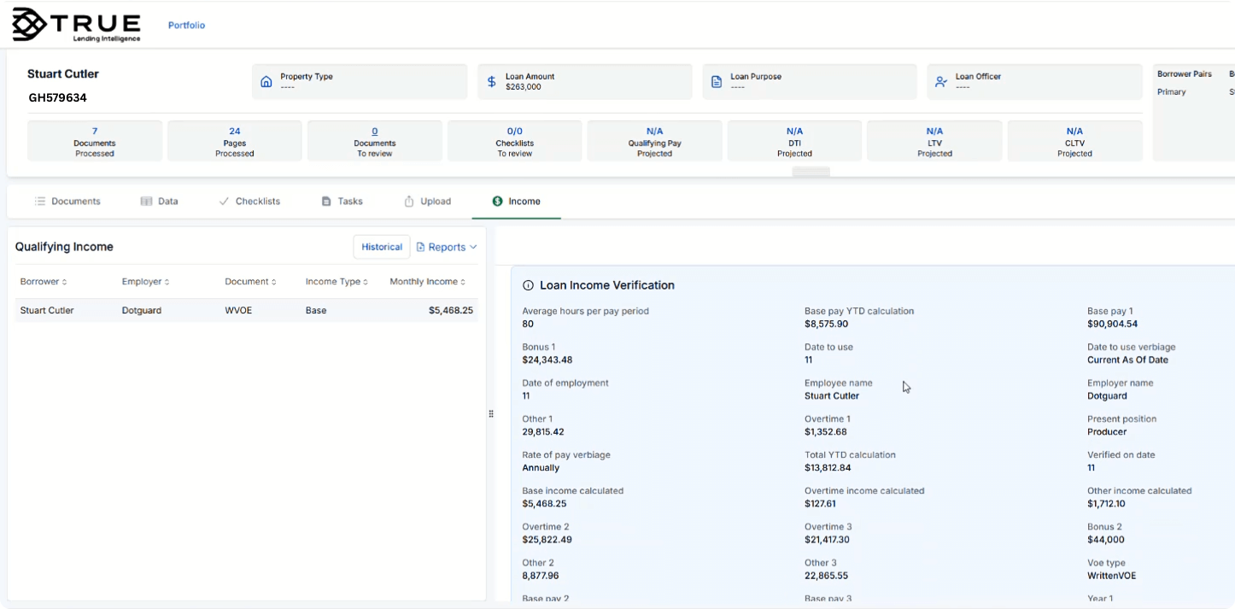Click the Loan Purpose document icon
The width and height of the screenshot is (1235, 609).
point(716,80)
